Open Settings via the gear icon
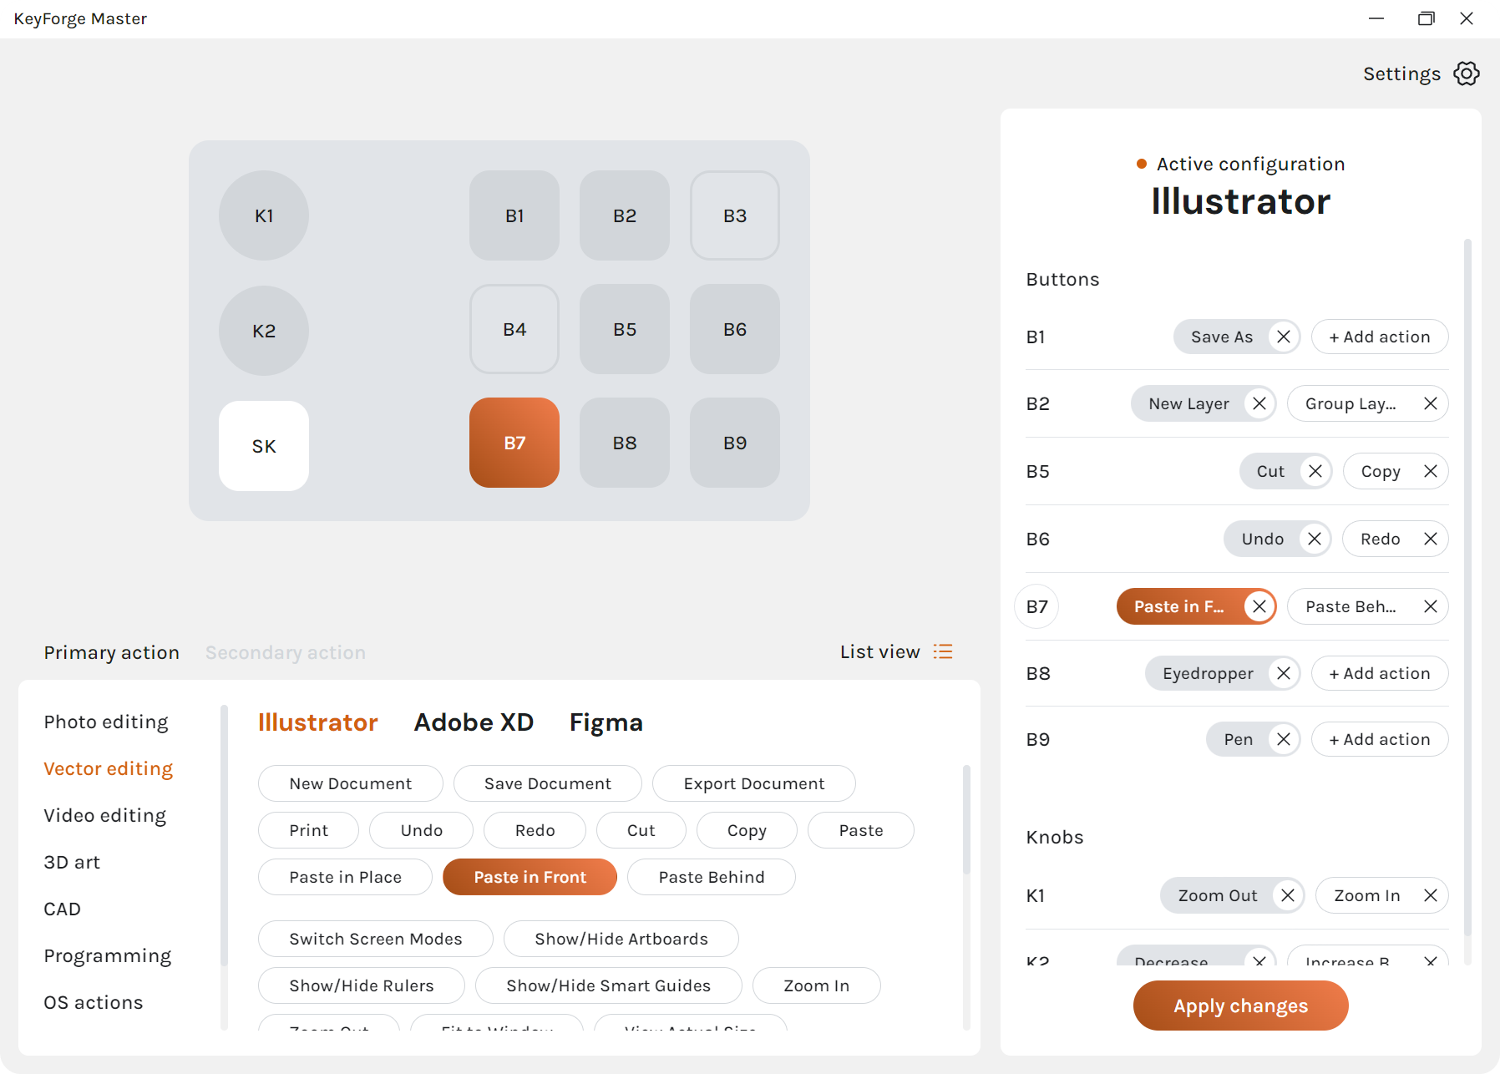 tap(1467, 73)
